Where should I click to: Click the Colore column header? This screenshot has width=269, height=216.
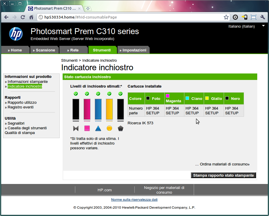point(136,98)
